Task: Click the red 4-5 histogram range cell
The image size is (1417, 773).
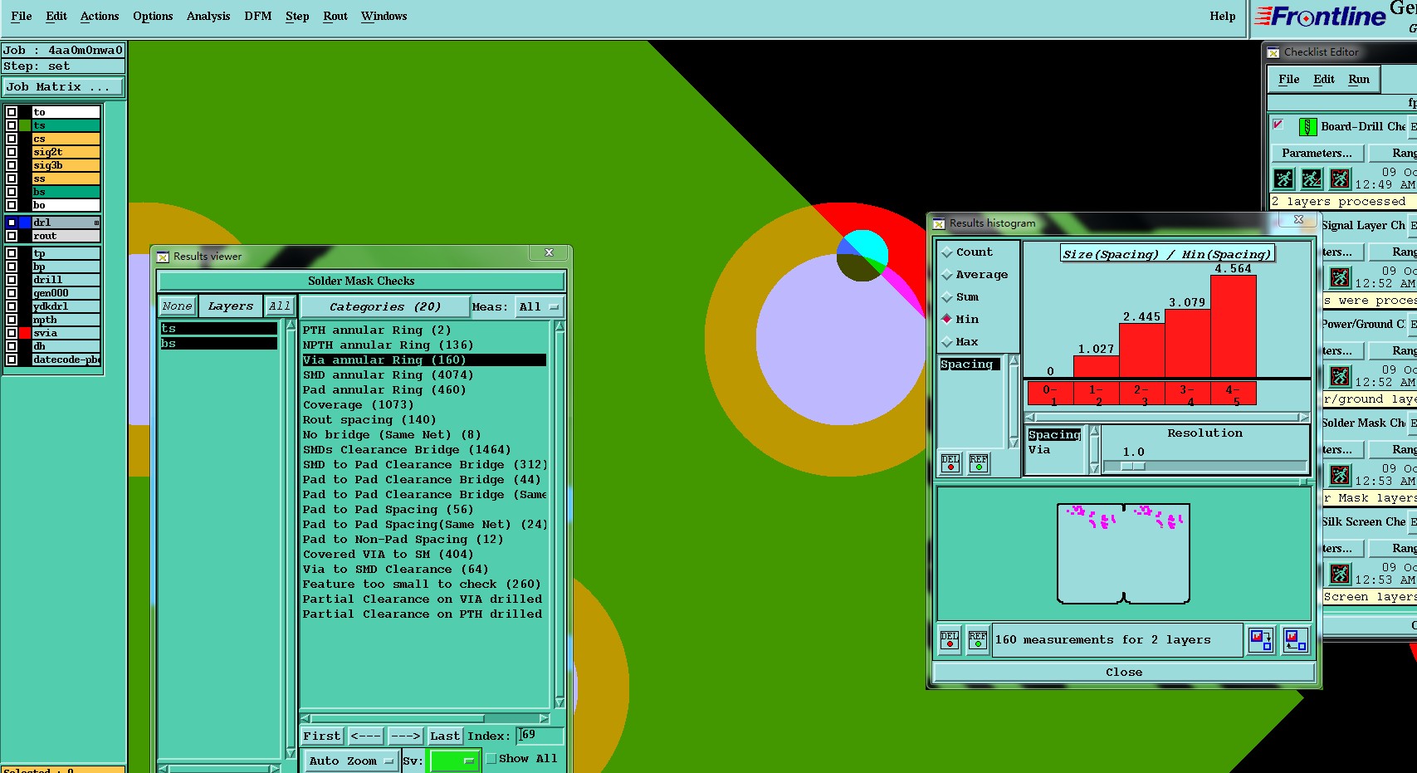Action: tap(1233, 394)
